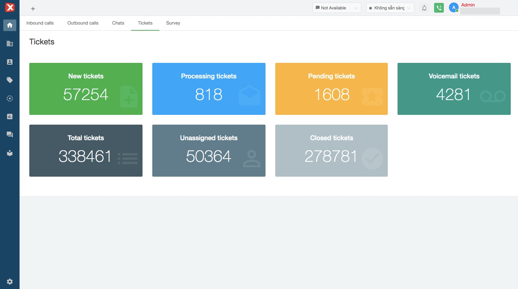Open the Admin user avatar menu
518x289 pixels.
point(454,8)
